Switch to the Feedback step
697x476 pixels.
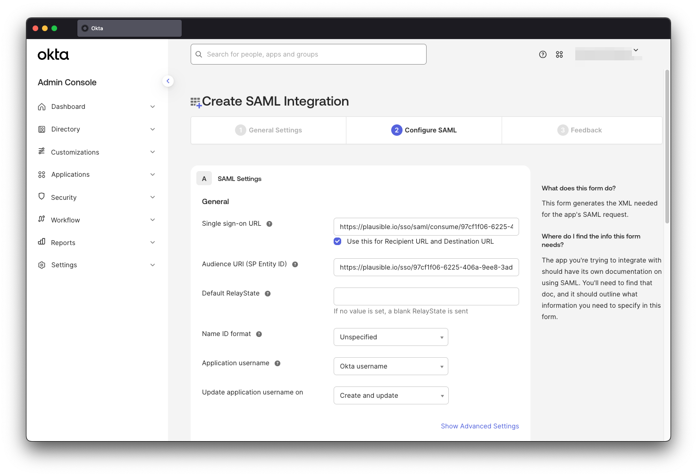pyautogui.click(x=581, y=130)
